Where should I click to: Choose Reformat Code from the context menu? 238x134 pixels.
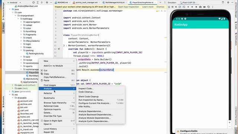57,106
